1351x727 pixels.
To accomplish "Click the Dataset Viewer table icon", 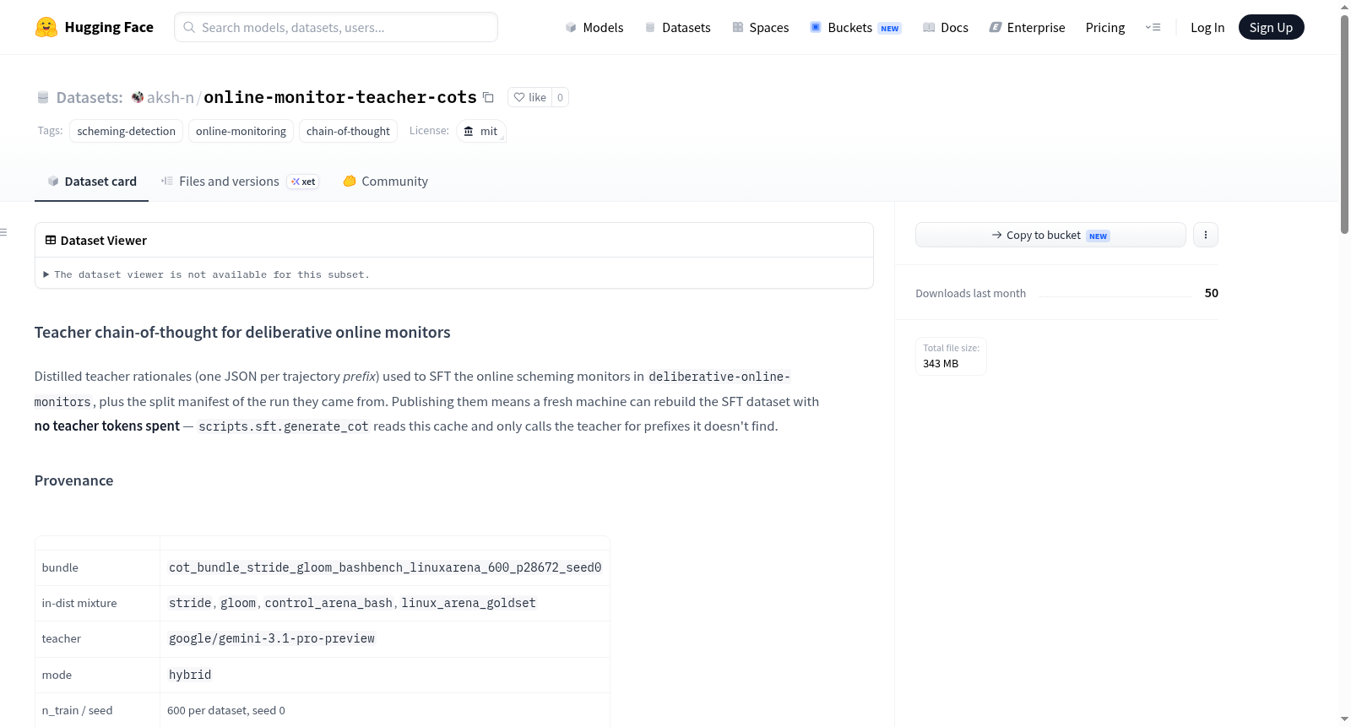I will coord(51,240).
